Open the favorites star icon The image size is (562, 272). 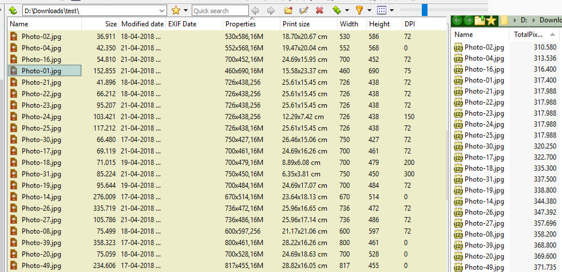click(176, 10)
